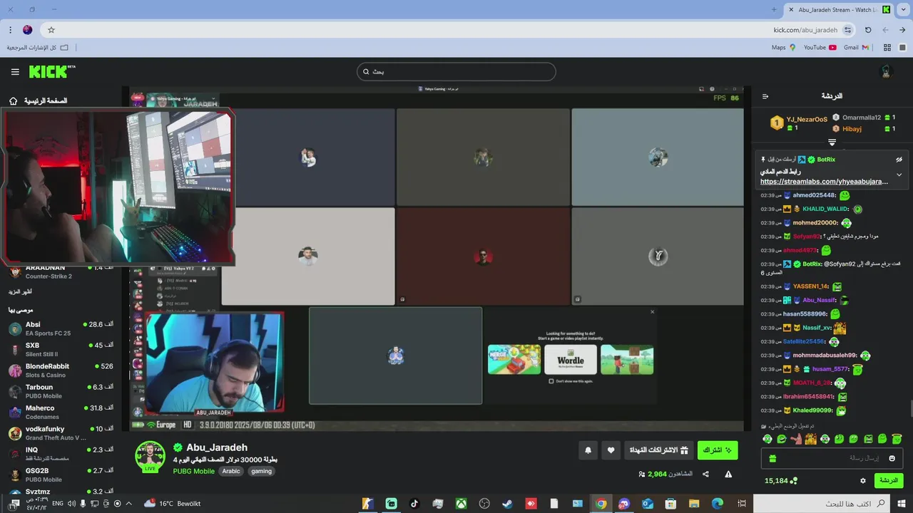Open chat settings gear
This screenshot has width=913, height=513.
click(x=862, y=481)
